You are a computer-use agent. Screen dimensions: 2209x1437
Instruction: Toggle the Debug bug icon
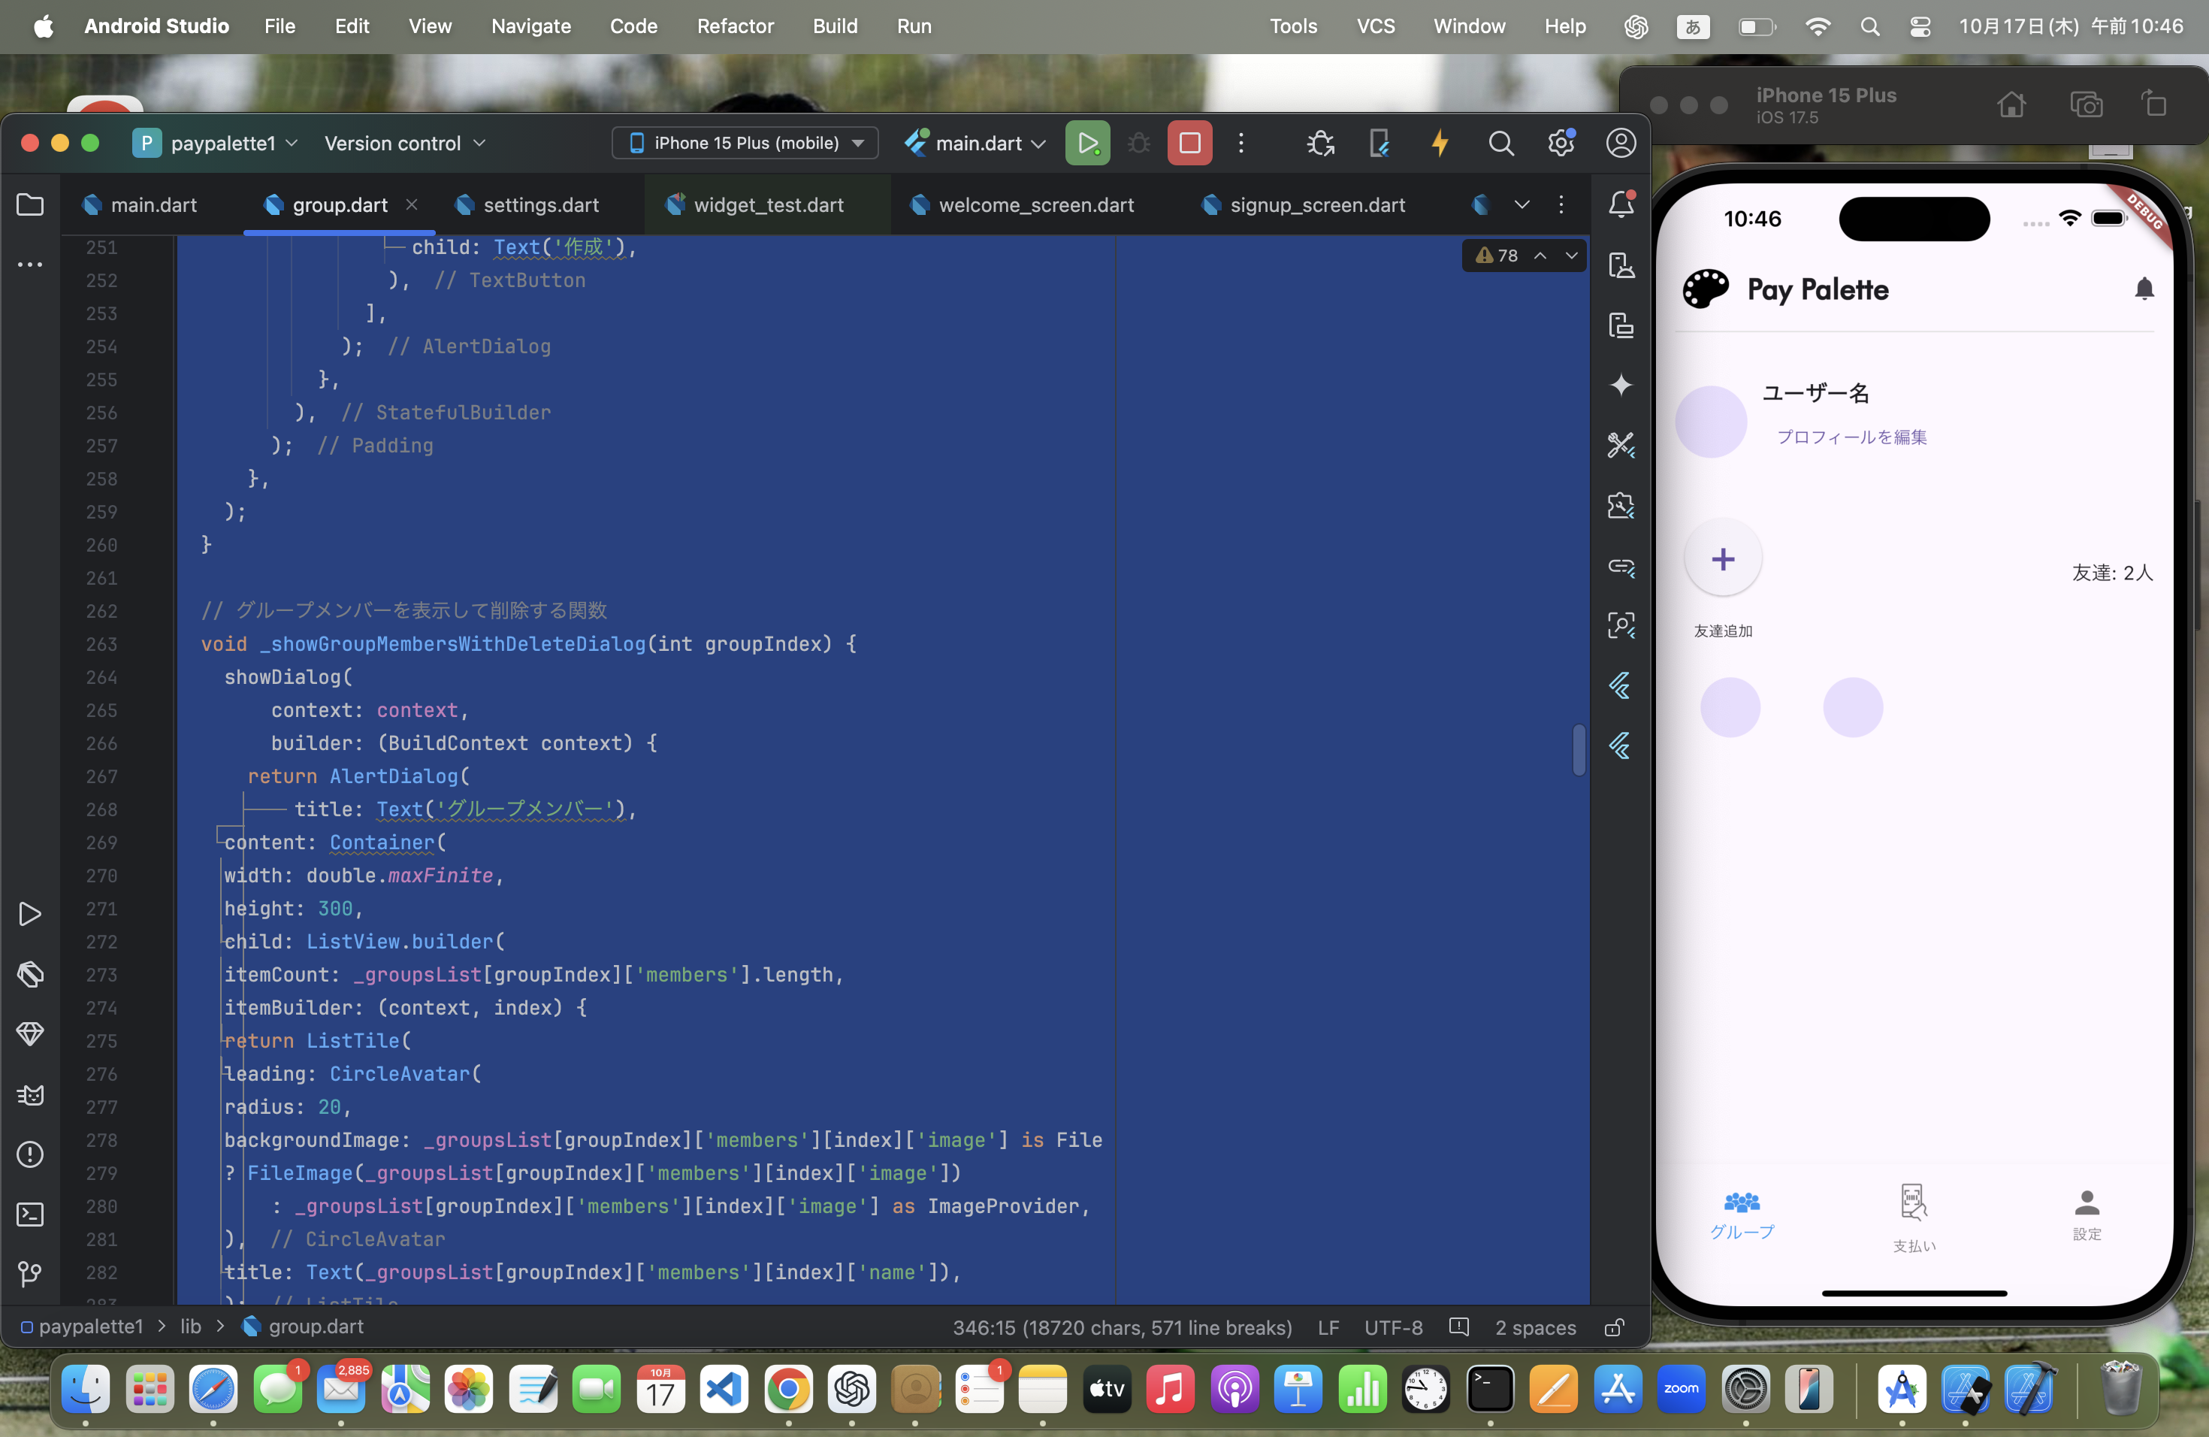(1139, 143)
